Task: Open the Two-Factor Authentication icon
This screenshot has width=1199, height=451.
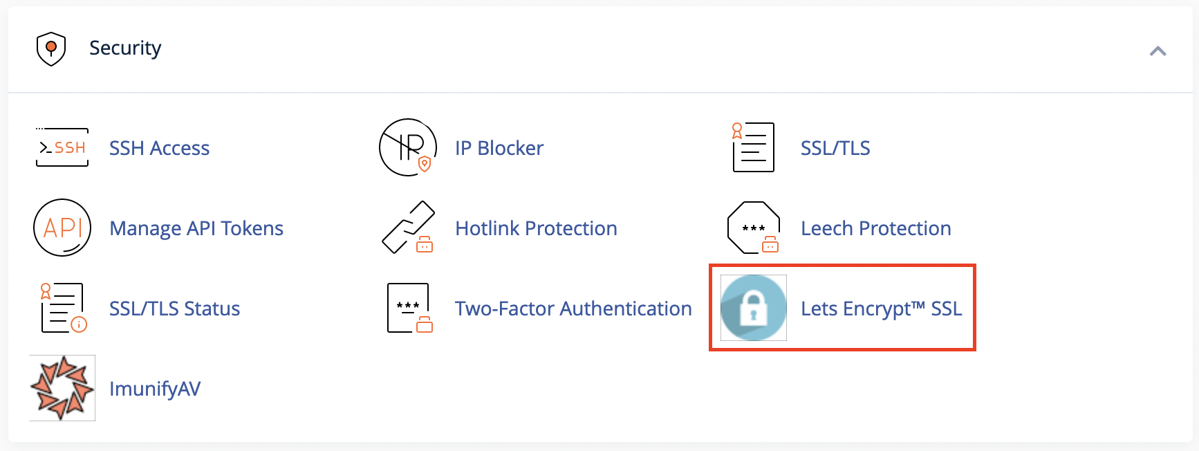Action: pyautogui.click(x=409, y=308)
